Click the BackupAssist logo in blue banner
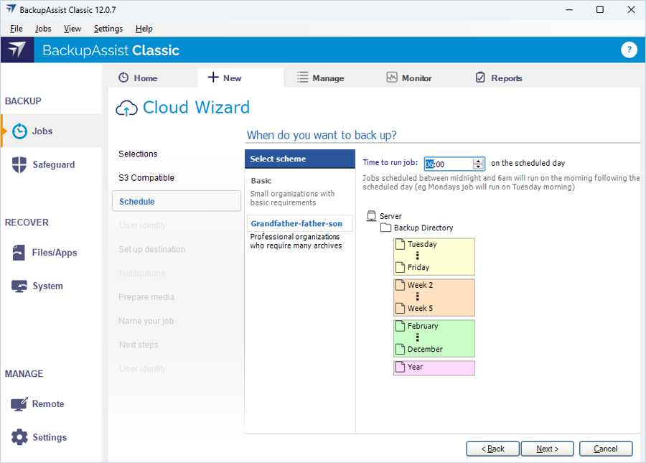The height and width of the screenshot is (463, 646). pyautogui.click(x=17, y=50)
